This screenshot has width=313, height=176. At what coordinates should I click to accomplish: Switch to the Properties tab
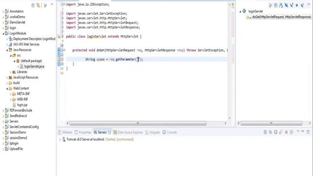(83, 132)
